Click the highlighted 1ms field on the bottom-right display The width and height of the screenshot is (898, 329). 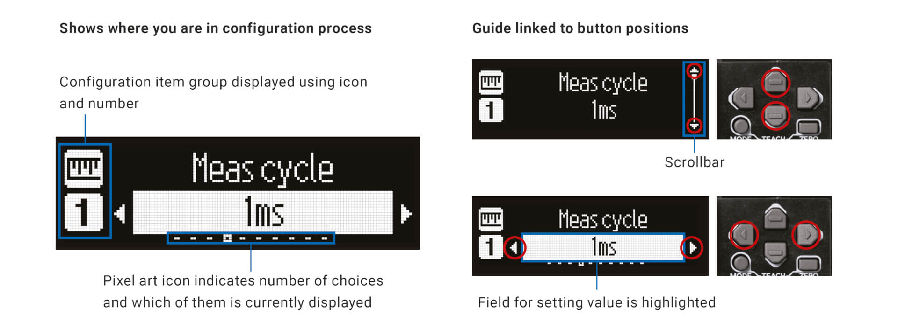603,247
